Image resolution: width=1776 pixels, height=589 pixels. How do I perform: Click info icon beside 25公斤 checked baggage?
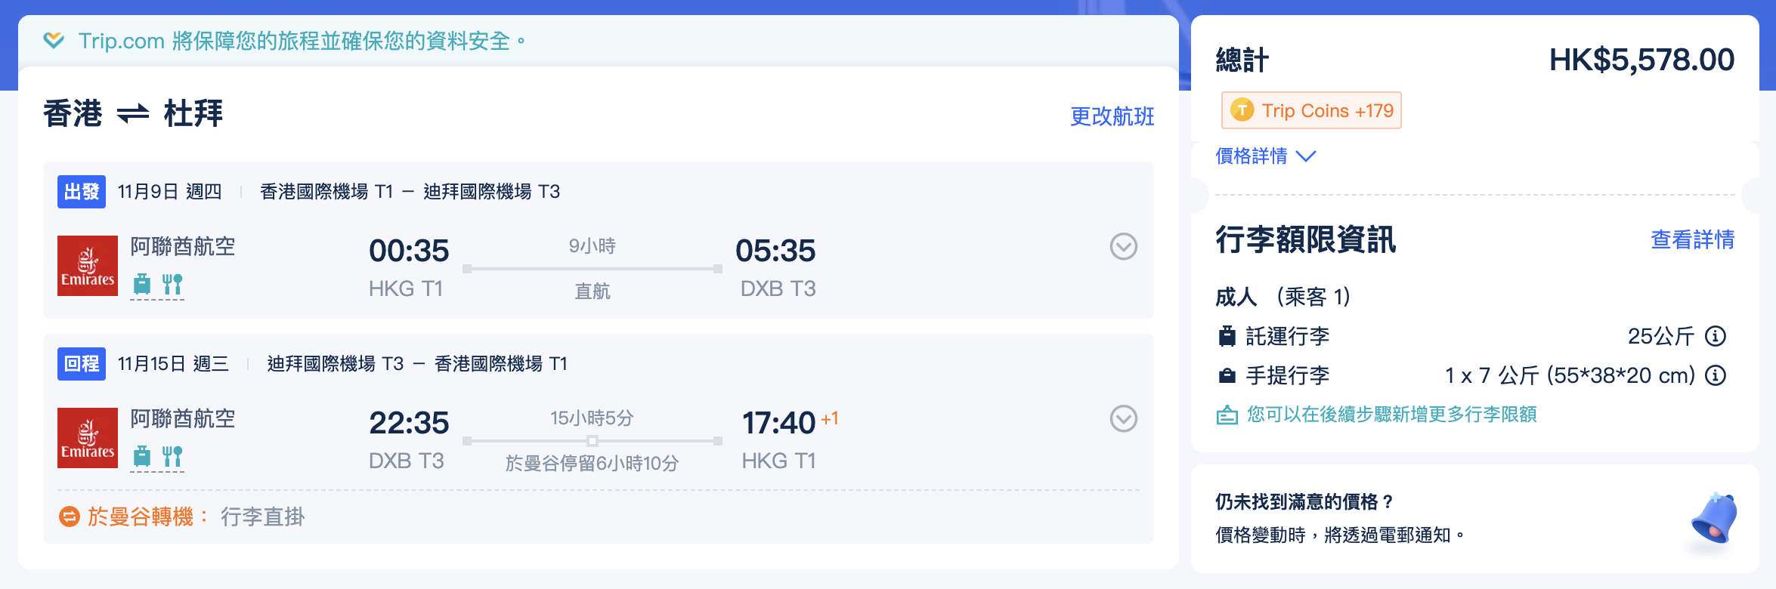pyautogui.click(x=1716, y=336)
